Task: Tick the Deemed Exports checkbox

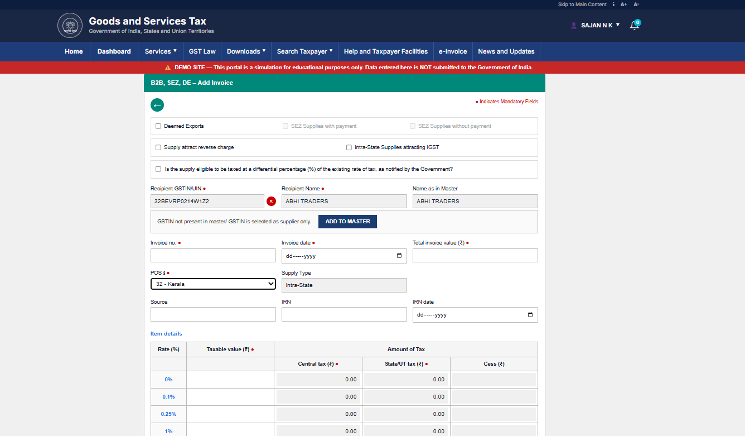Action: [158, 126]
